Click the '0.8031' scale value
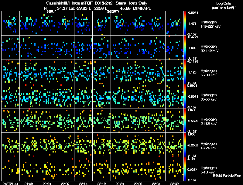The height and width of the screenshot is (185, 243). (x=193, y=97)
